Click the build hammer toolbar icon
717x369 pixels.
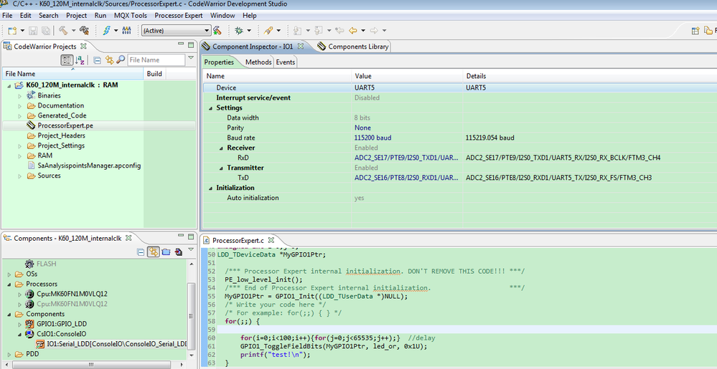click(63, 31)
